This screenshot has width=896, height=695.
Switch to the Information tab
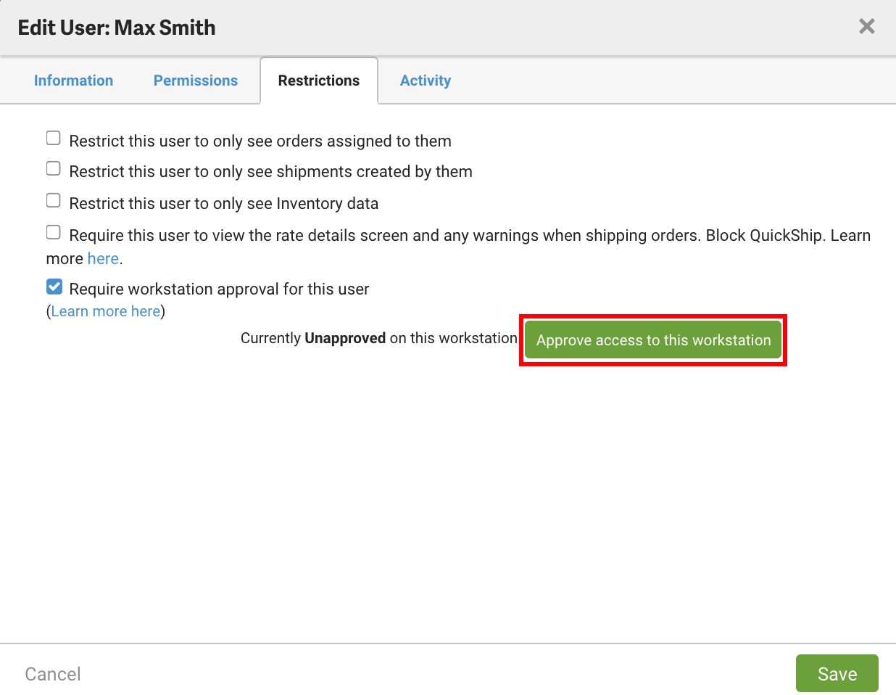[73, 81]
